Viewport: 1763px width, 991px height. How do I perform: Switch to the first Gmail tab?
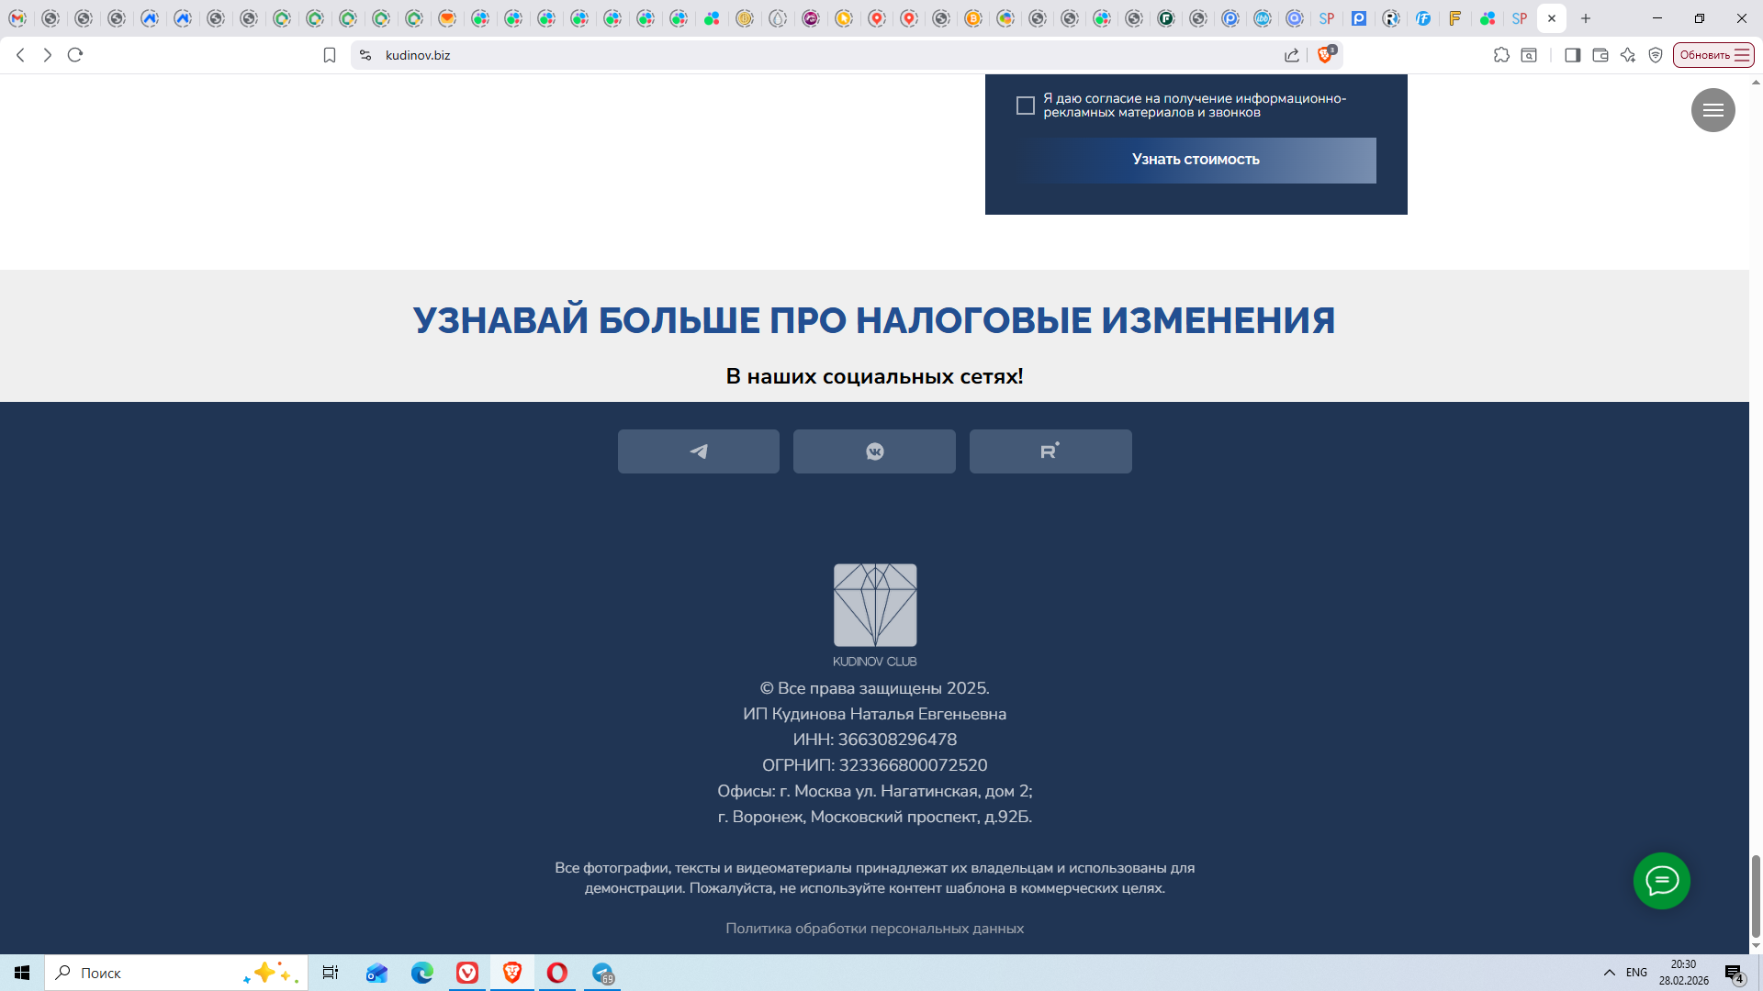pos(17,18)
